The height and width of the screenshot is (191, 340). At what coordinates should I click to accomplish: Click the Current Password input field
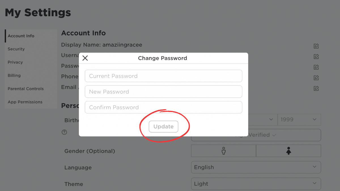coord(163,76)
